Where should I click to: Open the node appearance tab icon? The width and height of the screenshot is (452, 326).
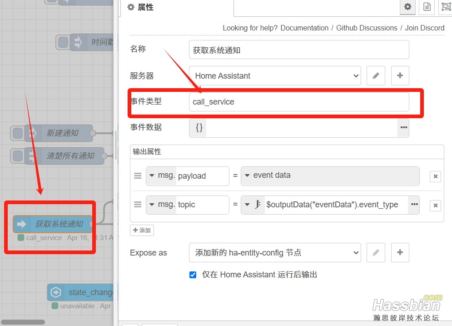(445, 7)
